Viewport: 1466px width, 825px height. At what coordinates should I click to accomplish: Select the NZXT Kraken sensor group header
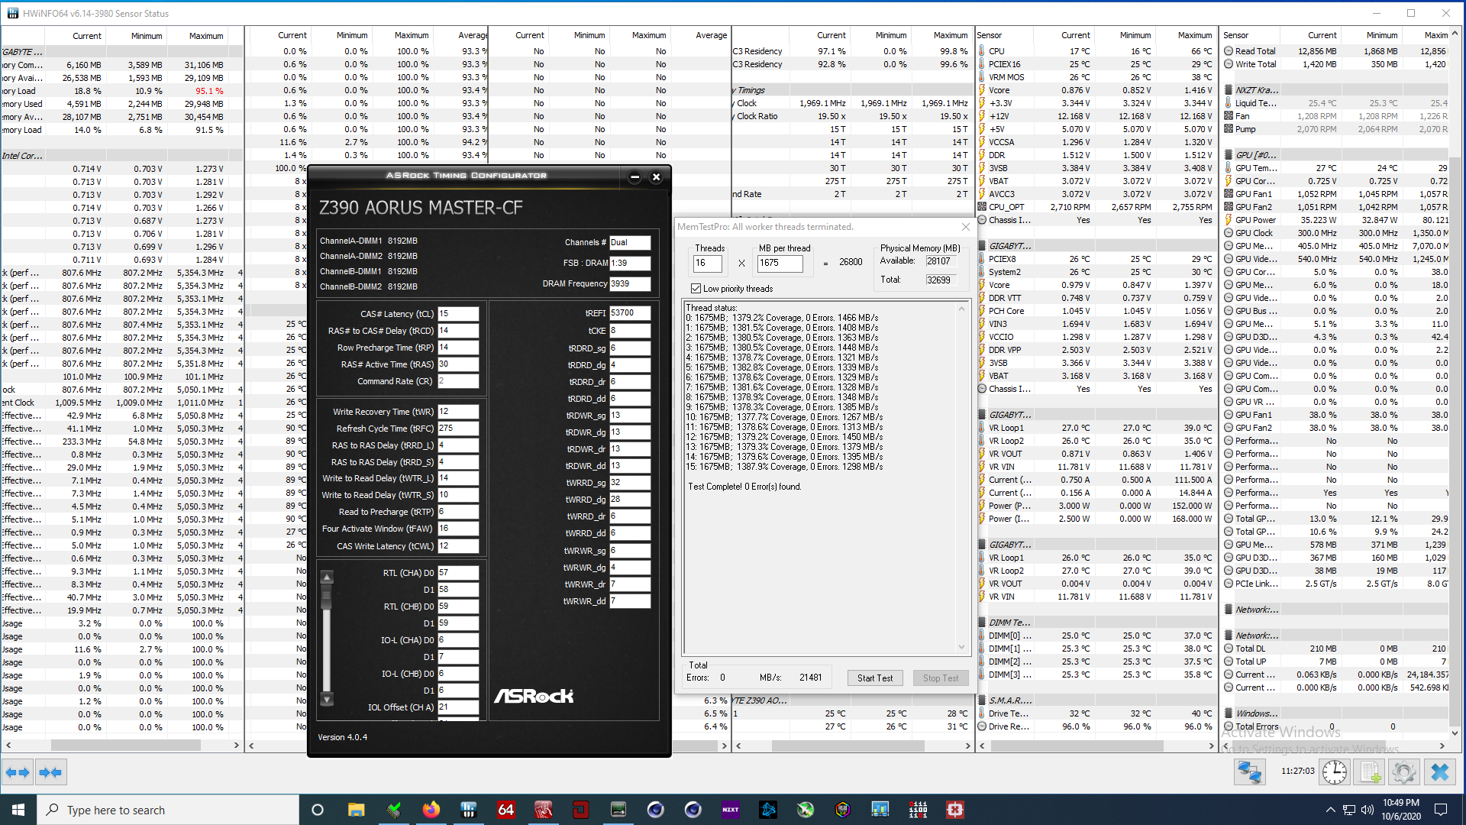point(1336,90)
